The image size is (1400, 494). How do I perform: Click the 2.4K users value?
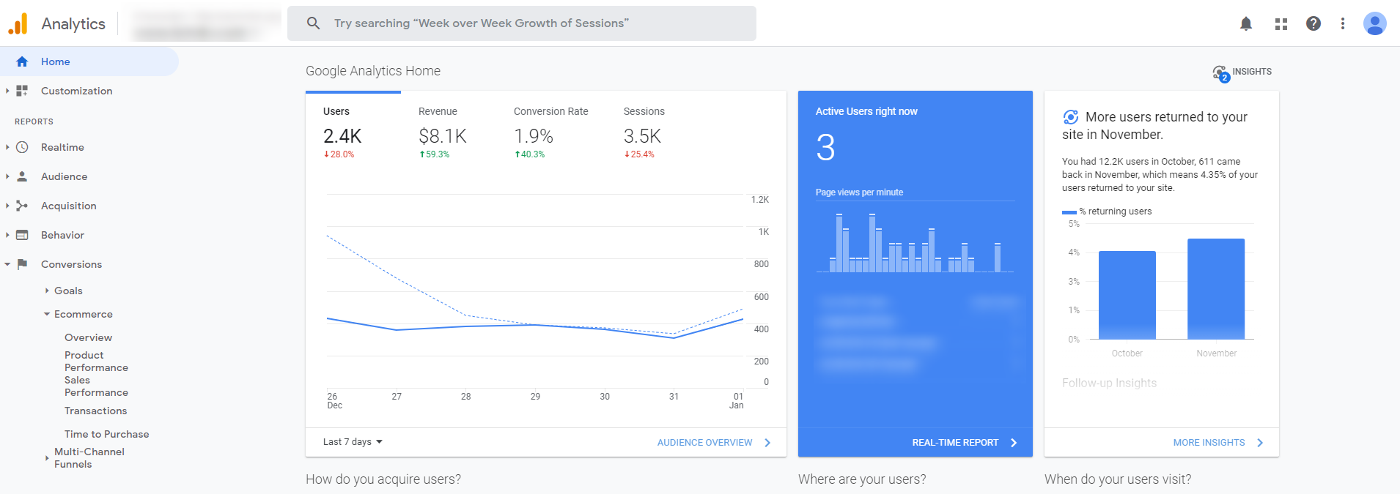pos(342,136)
